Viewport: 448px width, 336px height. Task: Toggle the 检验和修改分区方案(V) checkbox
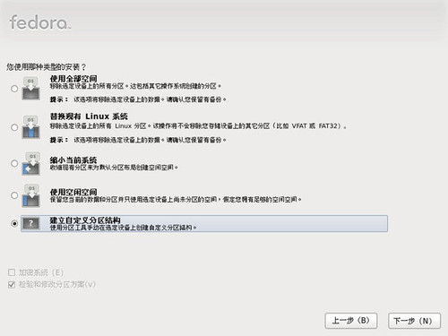point(12,284)
